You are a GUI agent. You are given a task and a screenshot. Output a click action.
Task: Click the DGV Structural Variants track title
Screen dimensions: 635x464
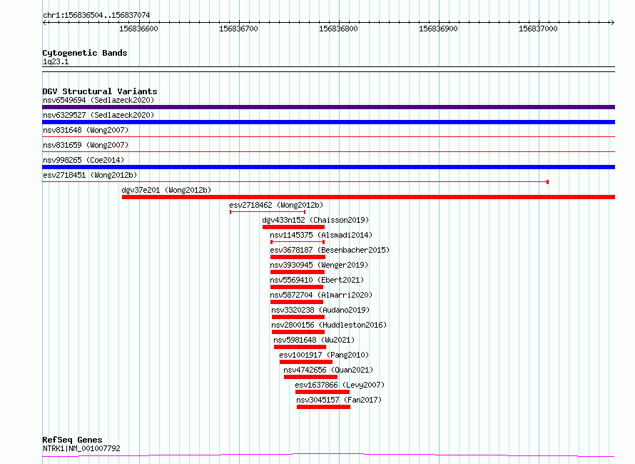coord(100,91)
